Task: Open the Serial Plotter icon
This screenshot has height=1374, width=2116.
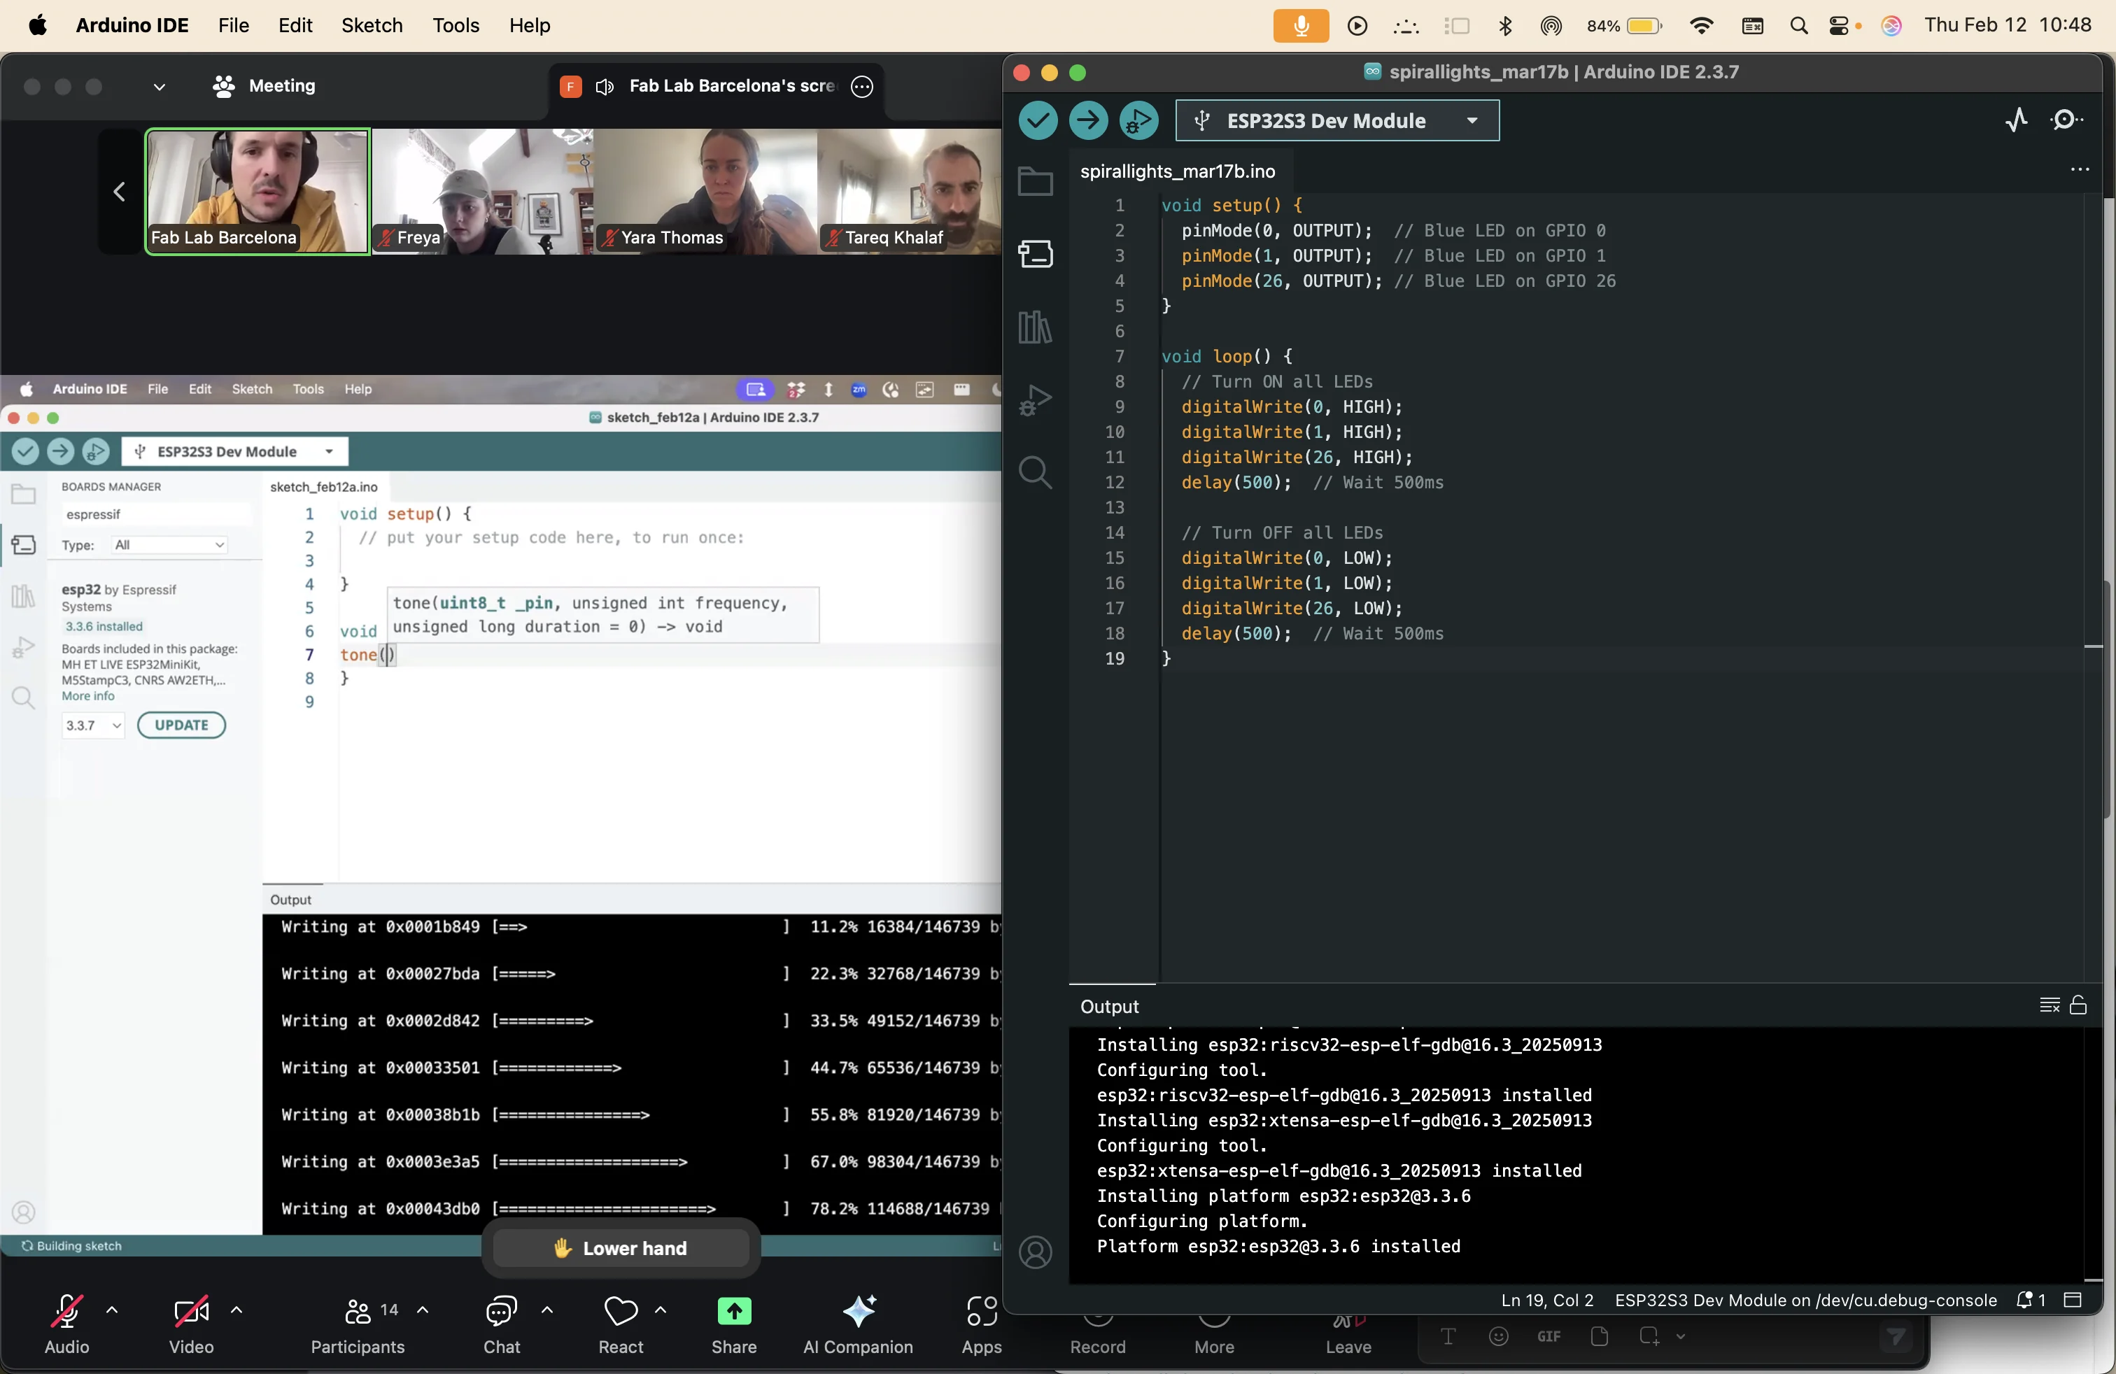Action: (x=2017, y=120)
